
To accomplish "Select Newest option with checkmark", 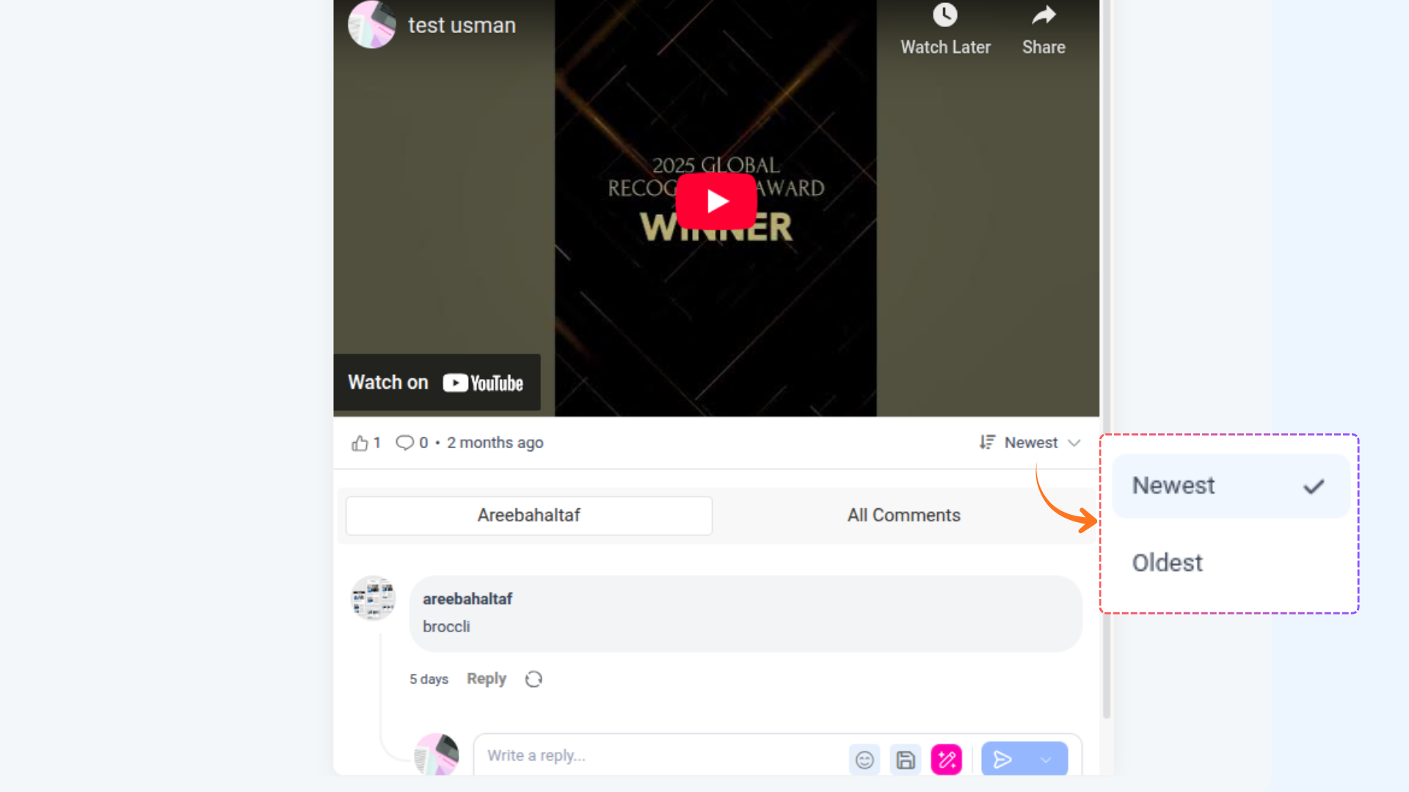I will (1231, 486).
